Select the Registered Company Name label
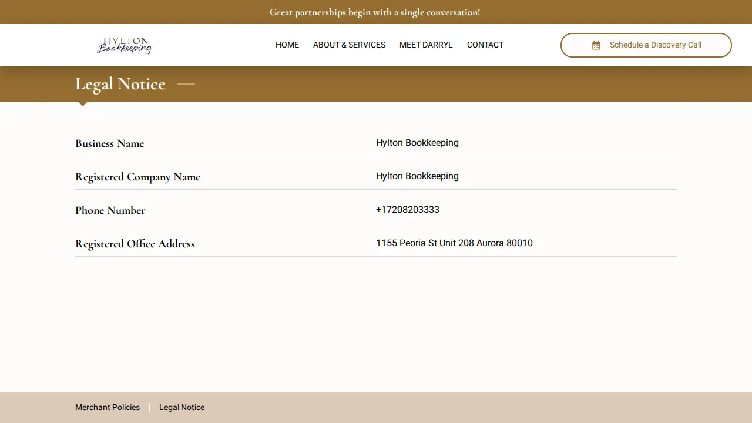This screenshot has width=752, height=423. pyautogui.click(x=137, y=177)
